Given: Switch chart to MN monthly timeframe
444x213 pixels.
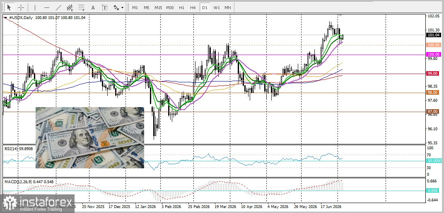Looking at the screenshot, I should coord(228,7).
